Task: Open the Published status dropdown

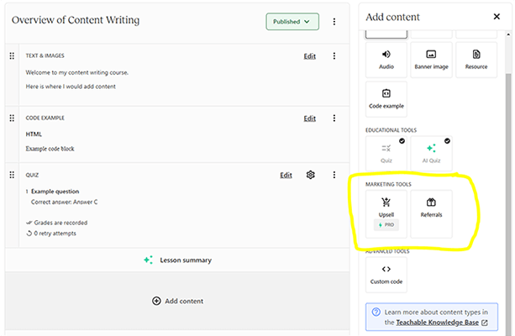Action: click(292, 22)
